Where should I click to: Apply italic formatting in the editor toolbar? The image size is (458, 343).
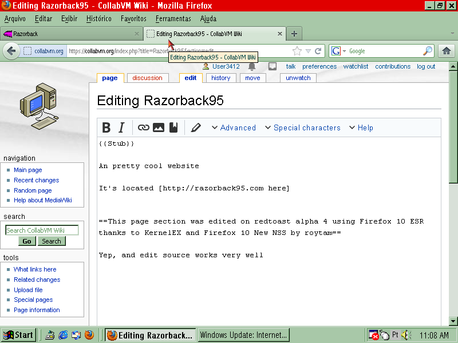tap(121, 127)
